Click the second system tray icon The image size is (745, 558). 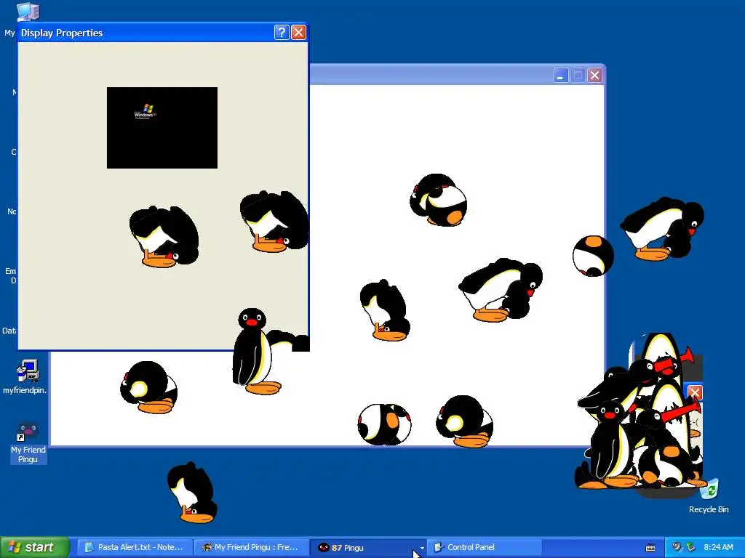pos(690,547)
